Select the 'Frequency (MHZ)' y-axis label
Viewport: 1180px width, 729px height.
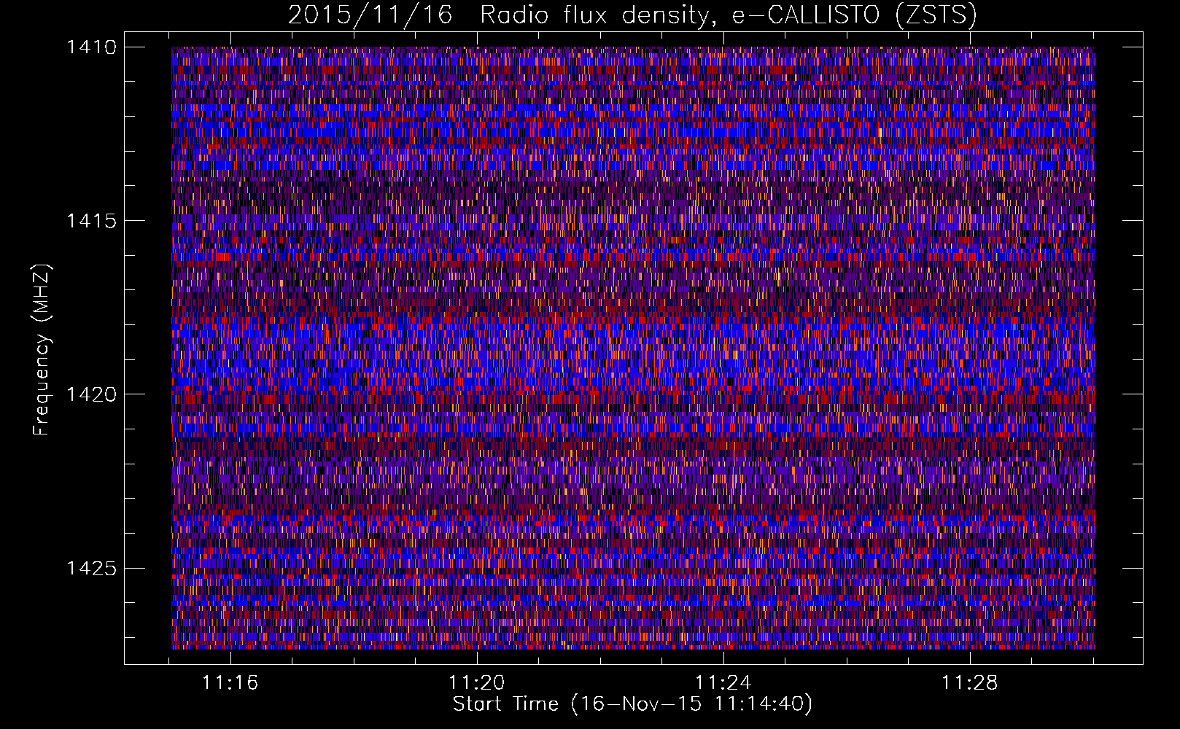coord(42,350)
